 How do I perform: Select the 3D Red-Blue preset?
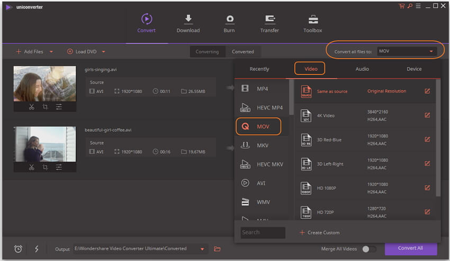[x=364, y=140]
